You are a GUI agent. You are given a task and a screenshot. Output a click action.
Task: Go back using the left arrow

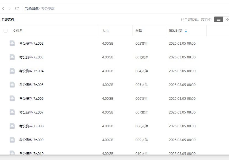click(x=3, y=9)
